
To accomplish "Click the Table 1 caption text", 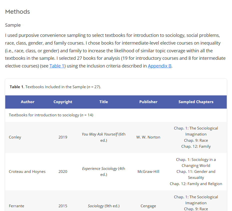I will [55, 87].
